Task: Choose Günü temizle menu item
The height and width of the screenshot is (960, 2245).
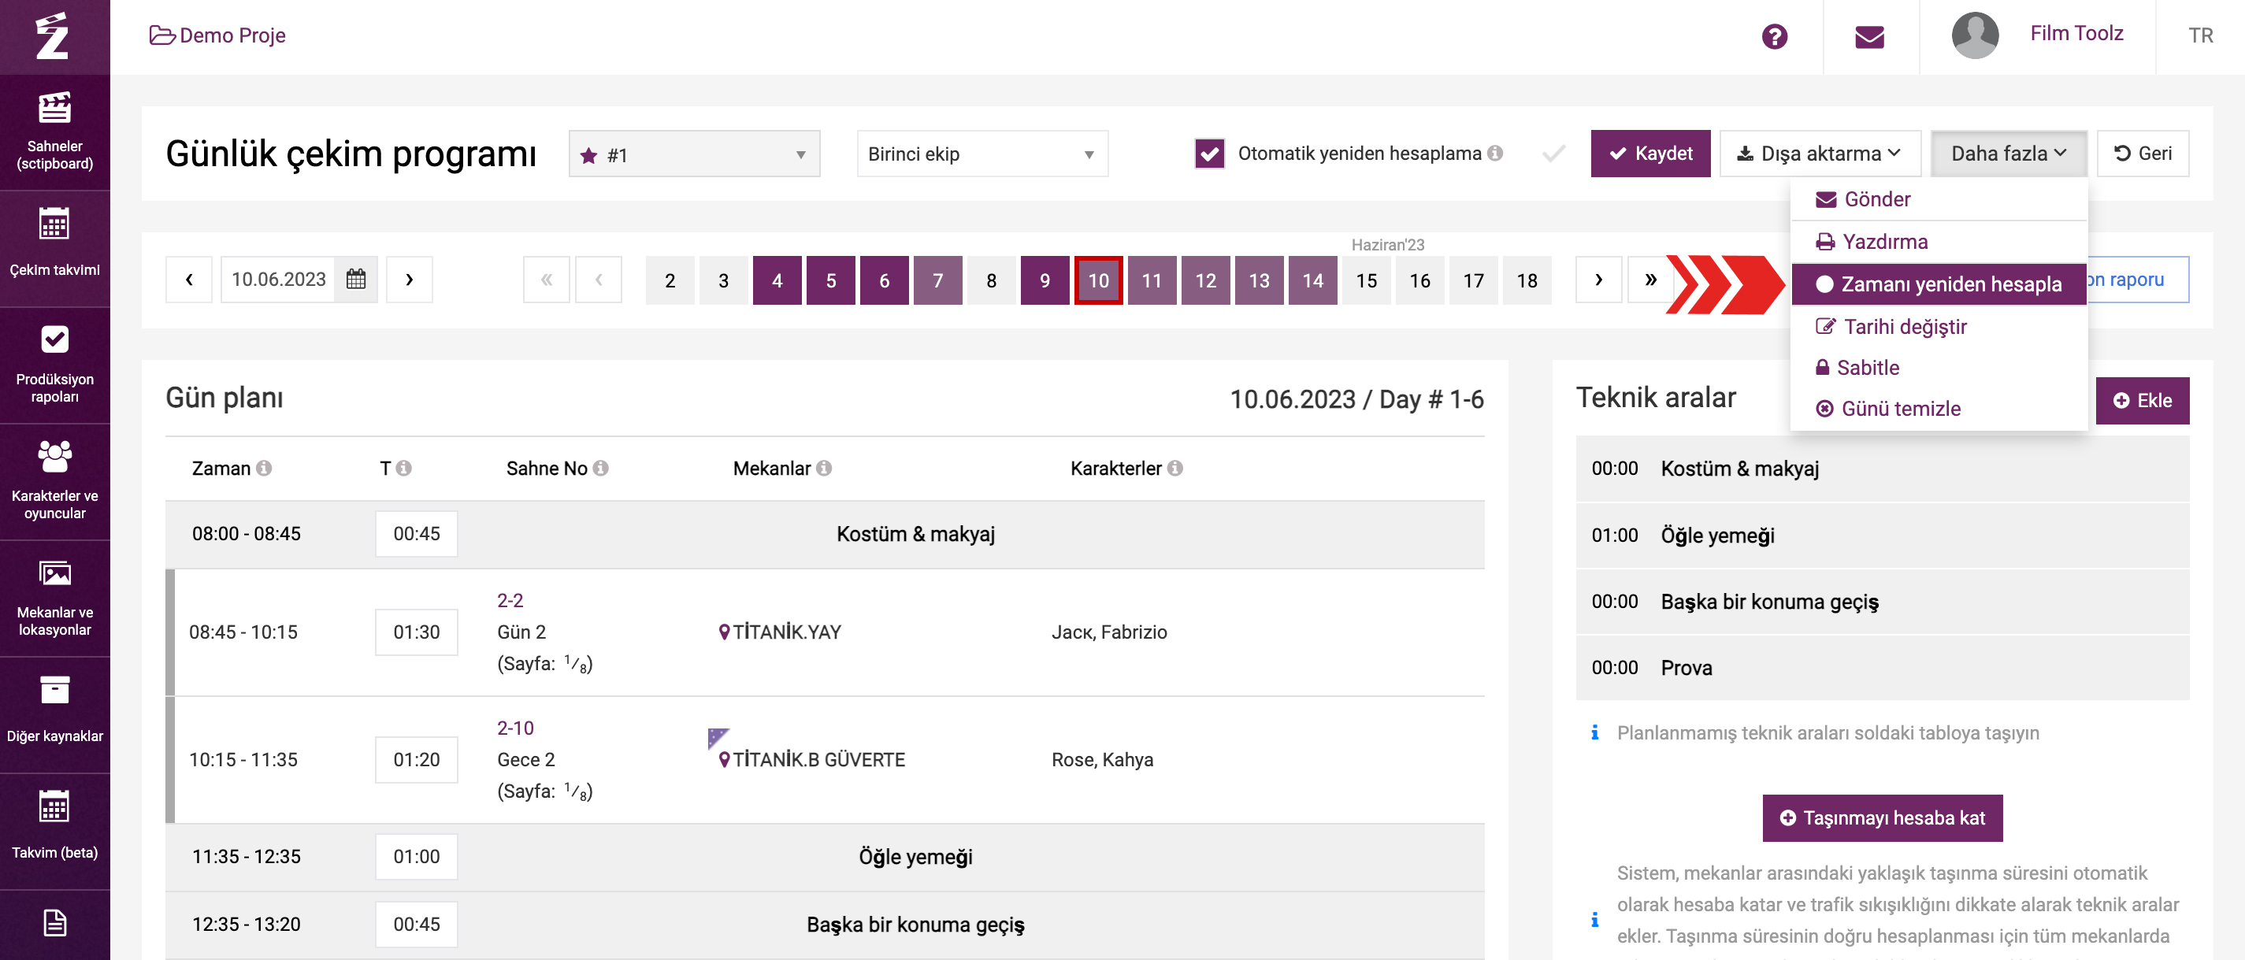Action: coord(1939,409)
